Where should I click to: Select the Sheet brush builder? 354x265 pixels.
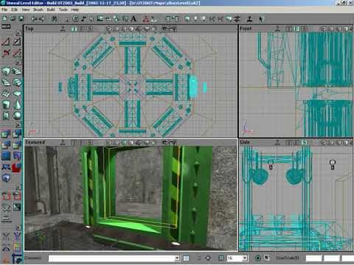17,93
